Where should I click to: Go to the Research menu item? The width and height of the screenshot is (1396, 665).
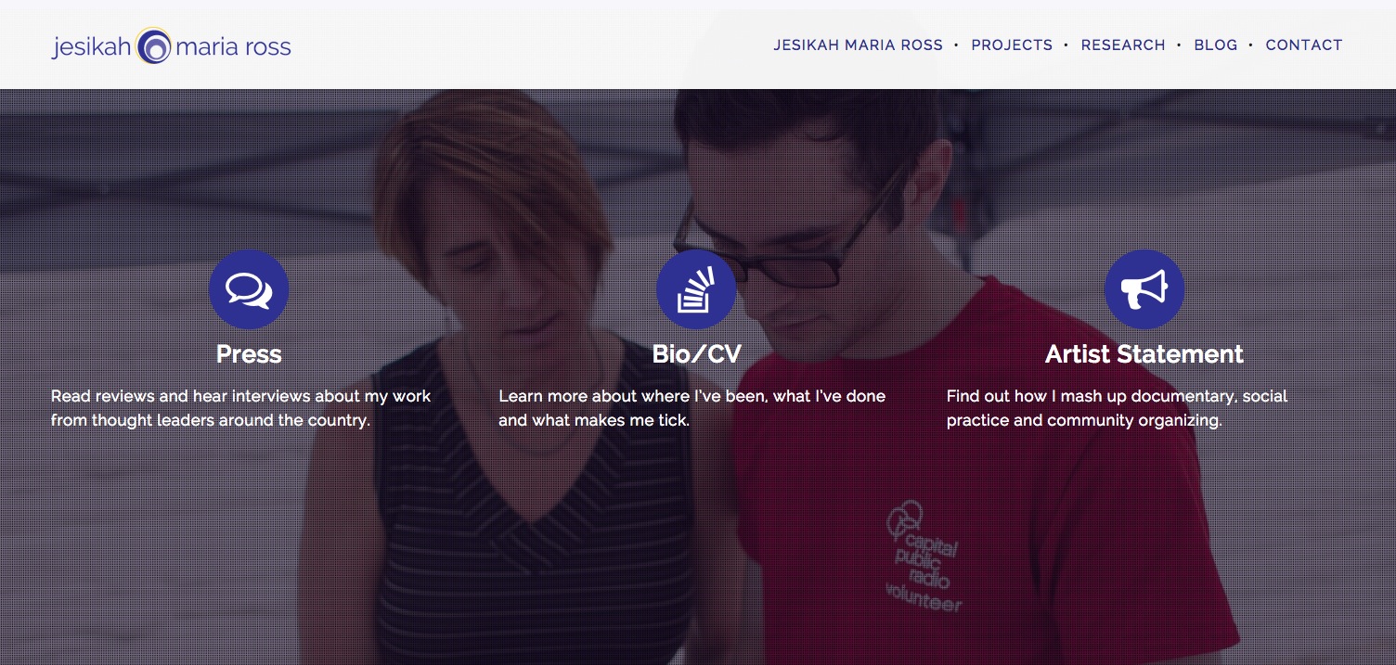1123,45
